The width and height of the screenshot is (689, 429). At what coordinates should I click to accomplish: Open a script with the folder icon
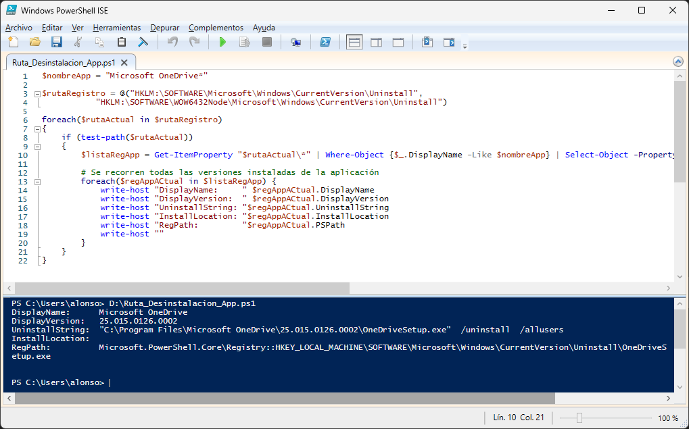click(x=35, y=43)
